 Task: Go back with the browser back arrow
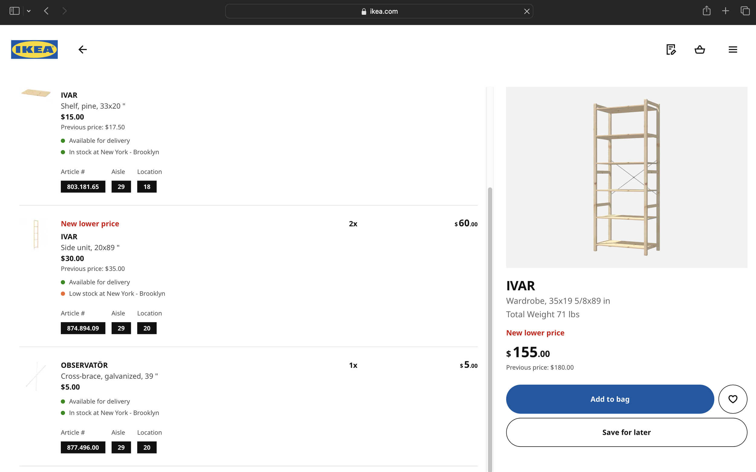click(46, 11)
